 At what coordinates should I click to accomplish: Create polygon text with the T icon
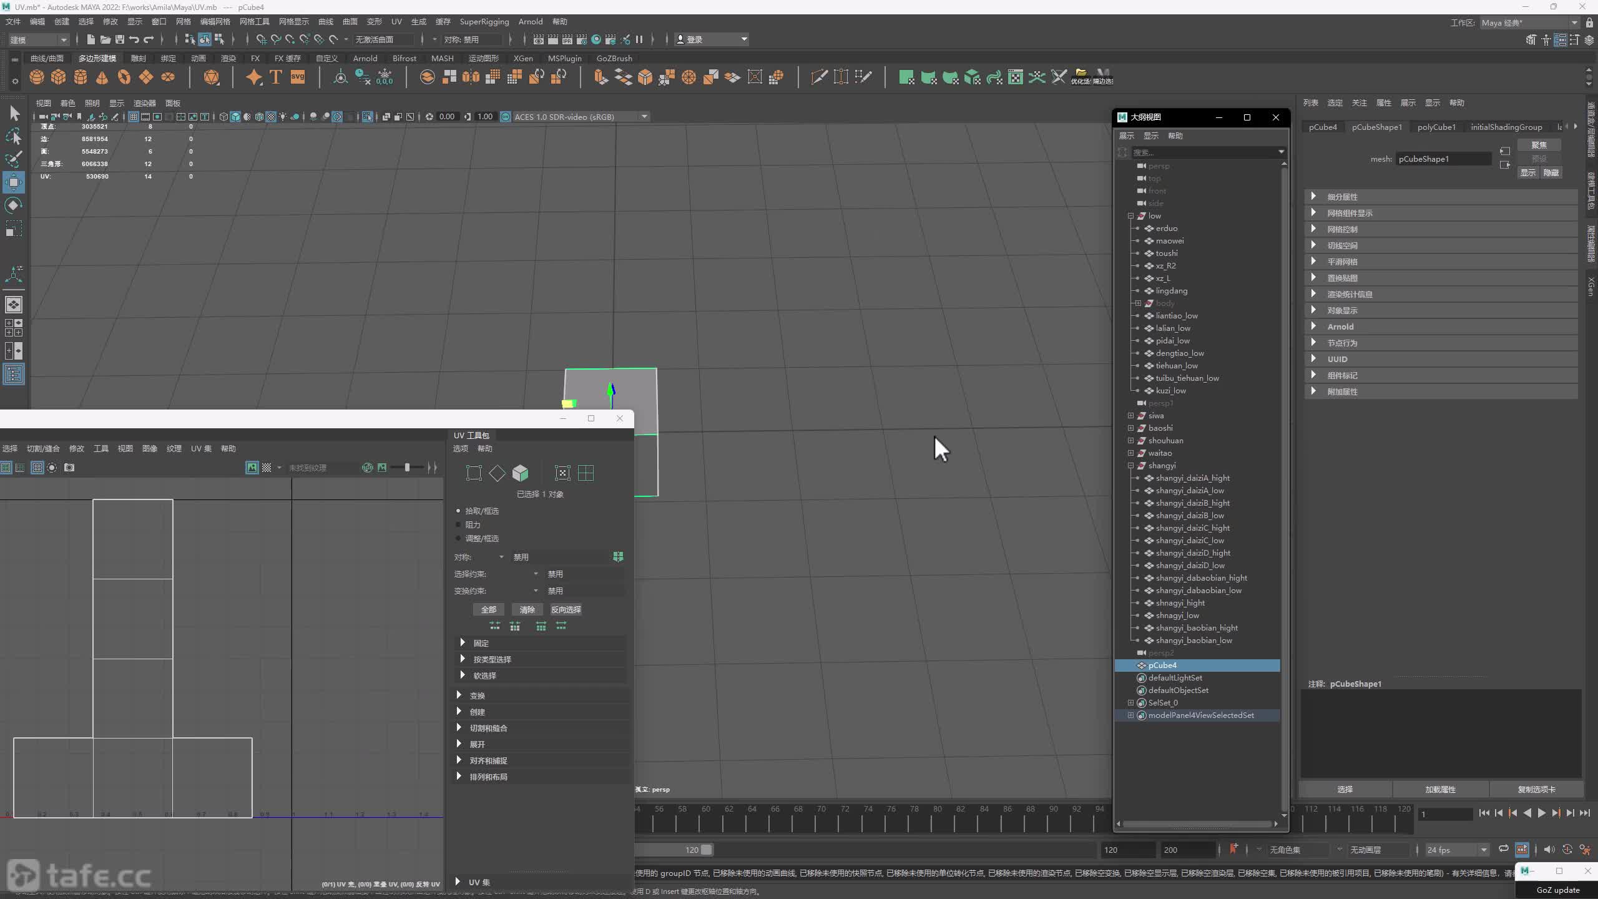click(x=275, y=77)
